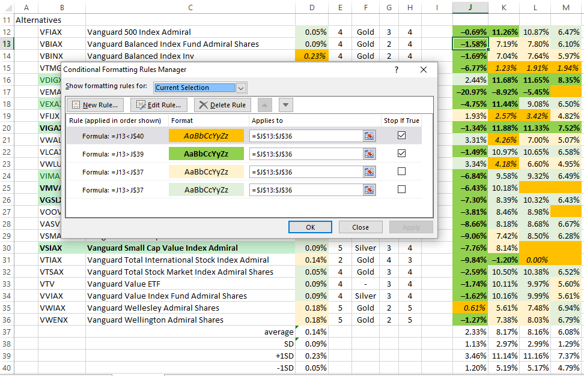584x376 pixels.
Task: Click cell containing Alternatives
Action: pyautogui.click(x=38, y=20)
